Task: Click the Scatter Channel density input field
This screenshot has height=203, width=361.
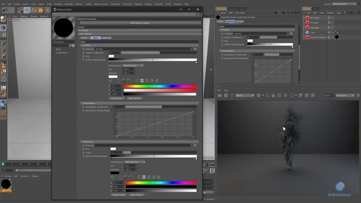Action: point(143,49)
